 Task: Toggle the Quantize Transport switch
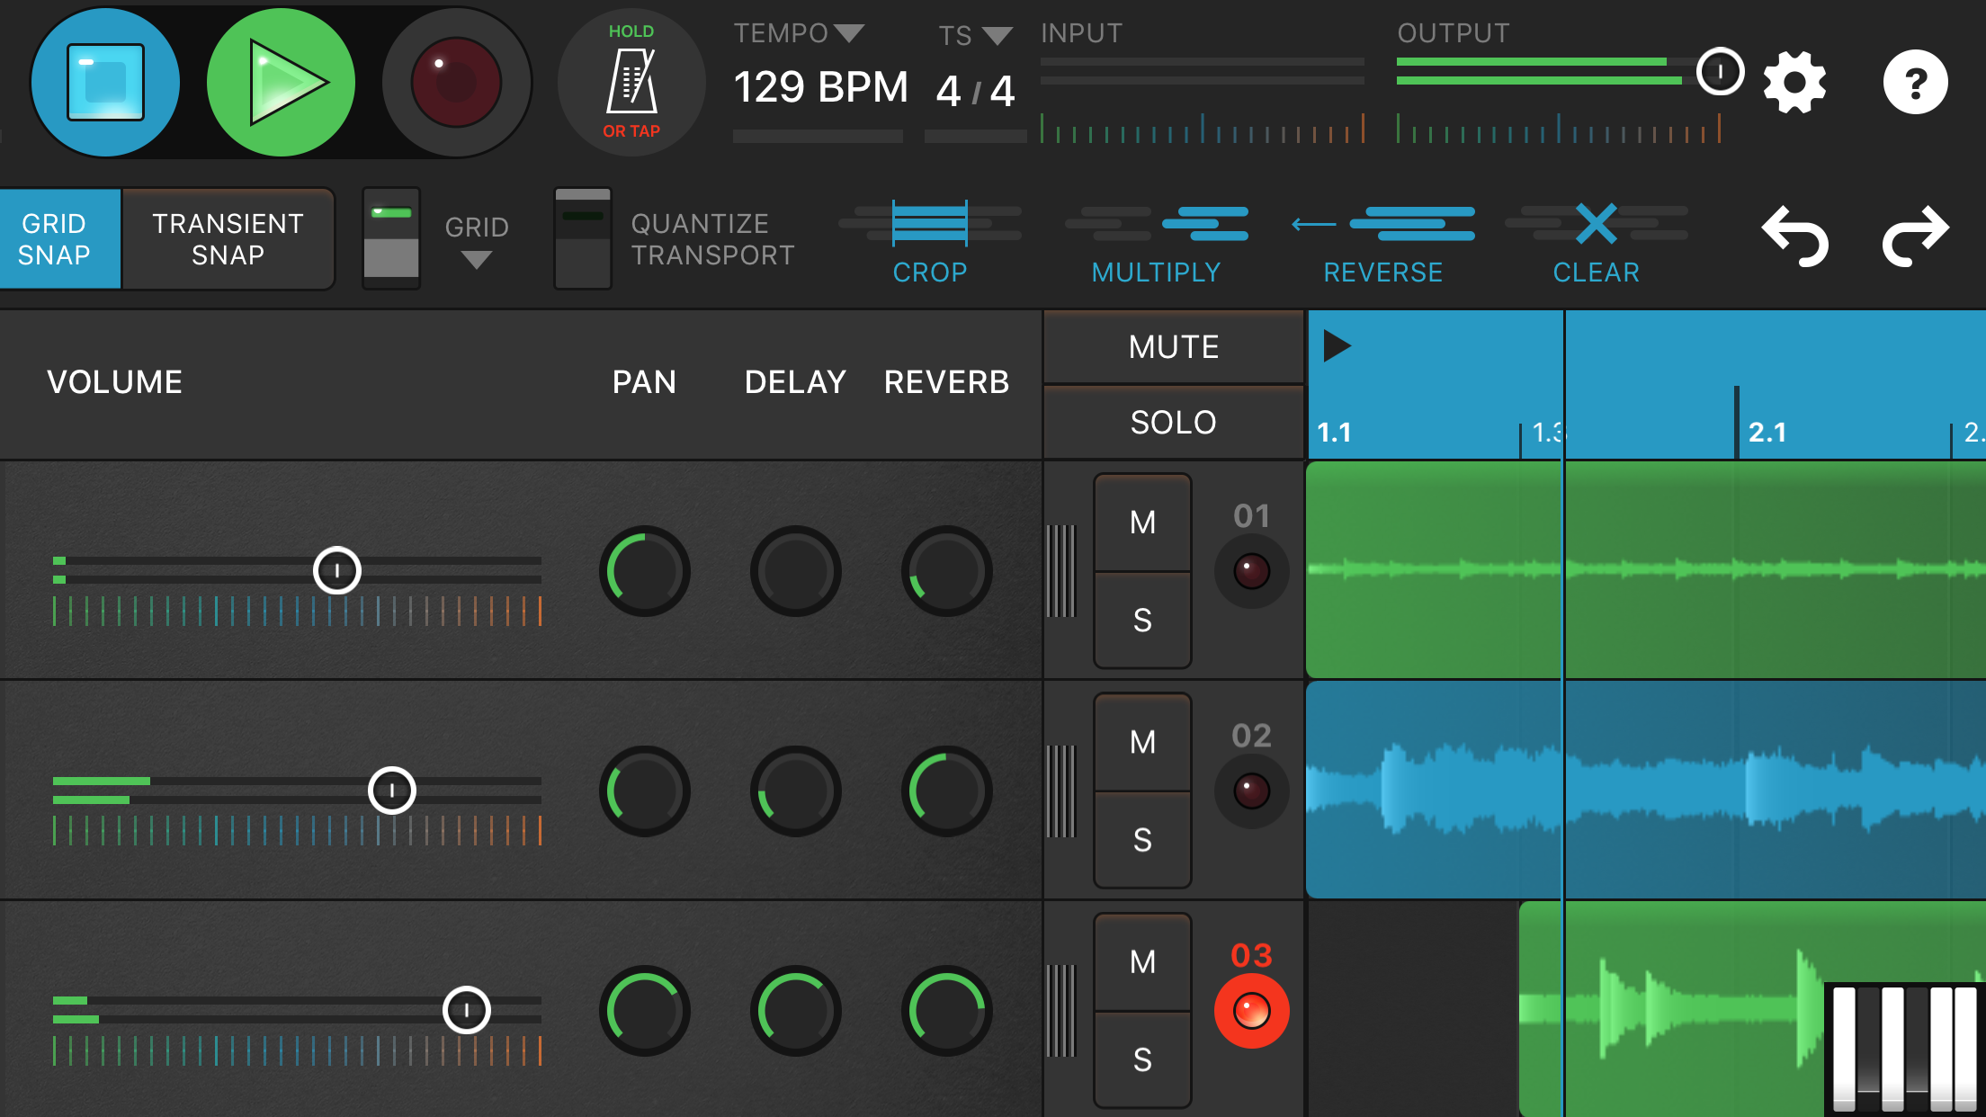click(582, 238)
